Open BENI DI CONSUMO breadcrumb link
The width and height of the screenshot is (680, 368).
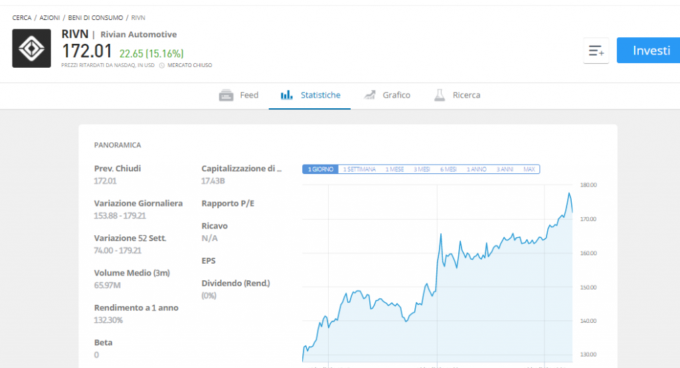tap(96, 18)
